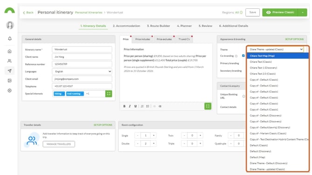Choose Diane Theme - Default (Discovery) option

pyautogui.click(x=278, y=163)
